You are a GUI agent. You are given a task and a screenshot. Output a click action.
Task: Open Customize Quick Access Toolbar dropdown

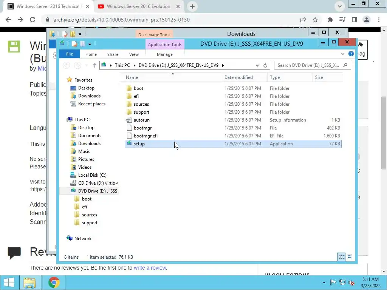point(90,44)
